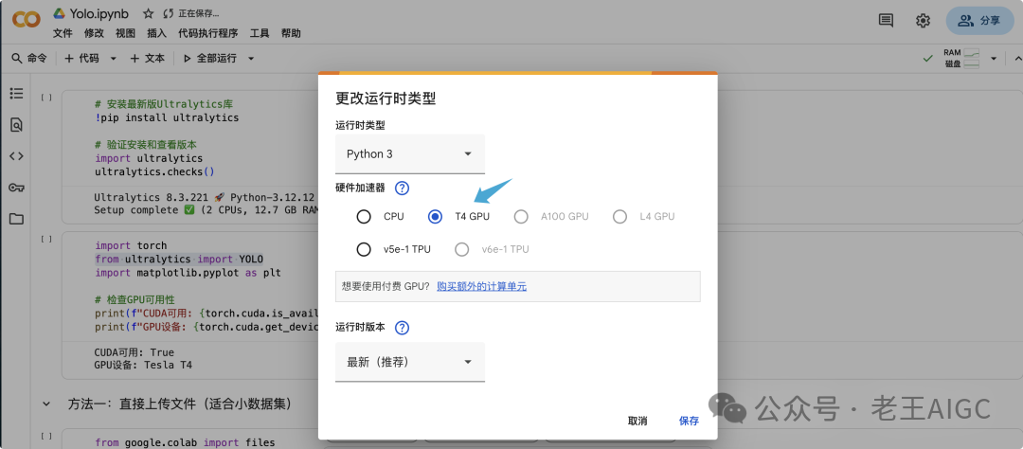This screenshot has height=449, width=1023.
Task: Click the Google Drive icon beside the notebook name
Action: click(x=60, y=13)
